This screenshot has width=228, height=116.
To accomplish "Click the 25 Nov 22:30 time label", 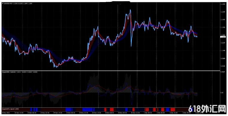I will point(84,113).
